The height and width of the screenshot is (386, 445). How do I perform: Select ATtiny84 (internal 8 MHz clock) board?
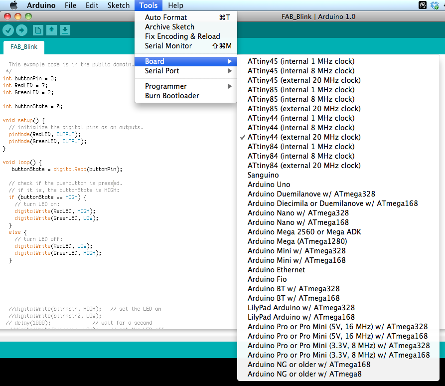338,156
